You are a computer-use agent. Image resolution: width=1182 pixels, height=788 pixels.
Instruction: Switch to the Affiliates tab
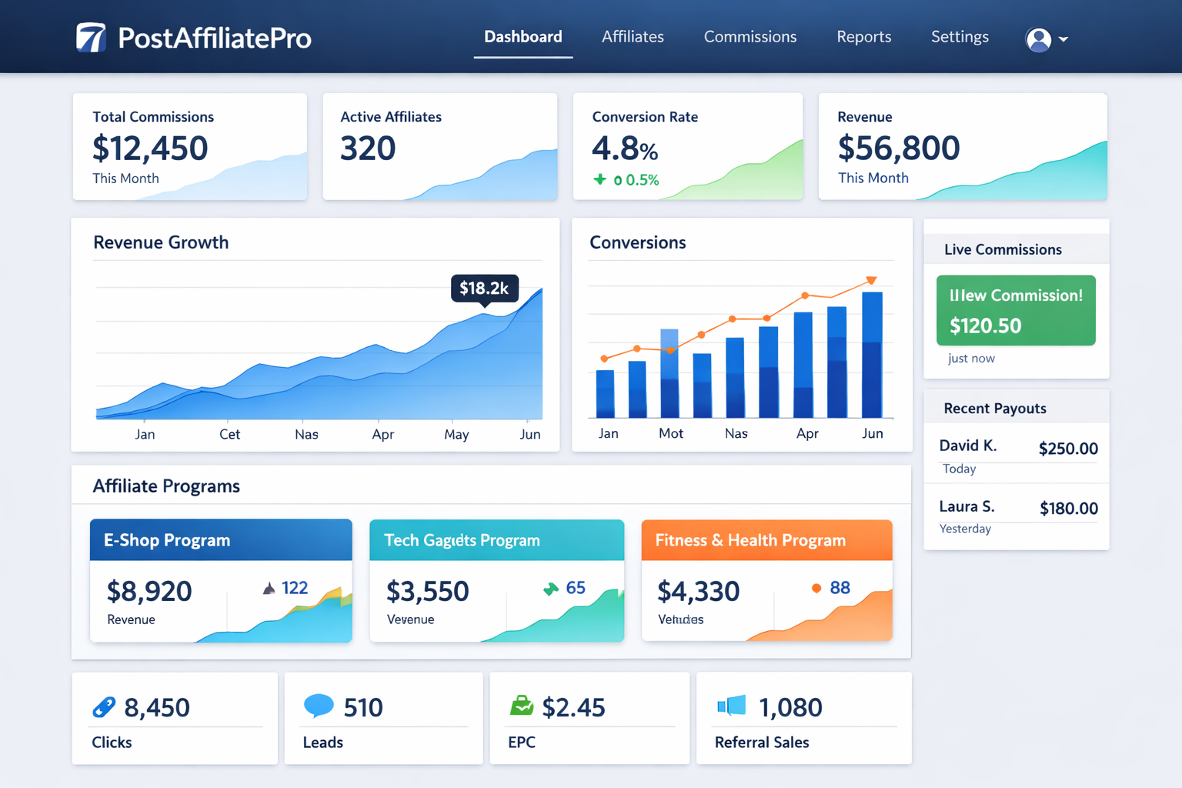click(633, 36)
